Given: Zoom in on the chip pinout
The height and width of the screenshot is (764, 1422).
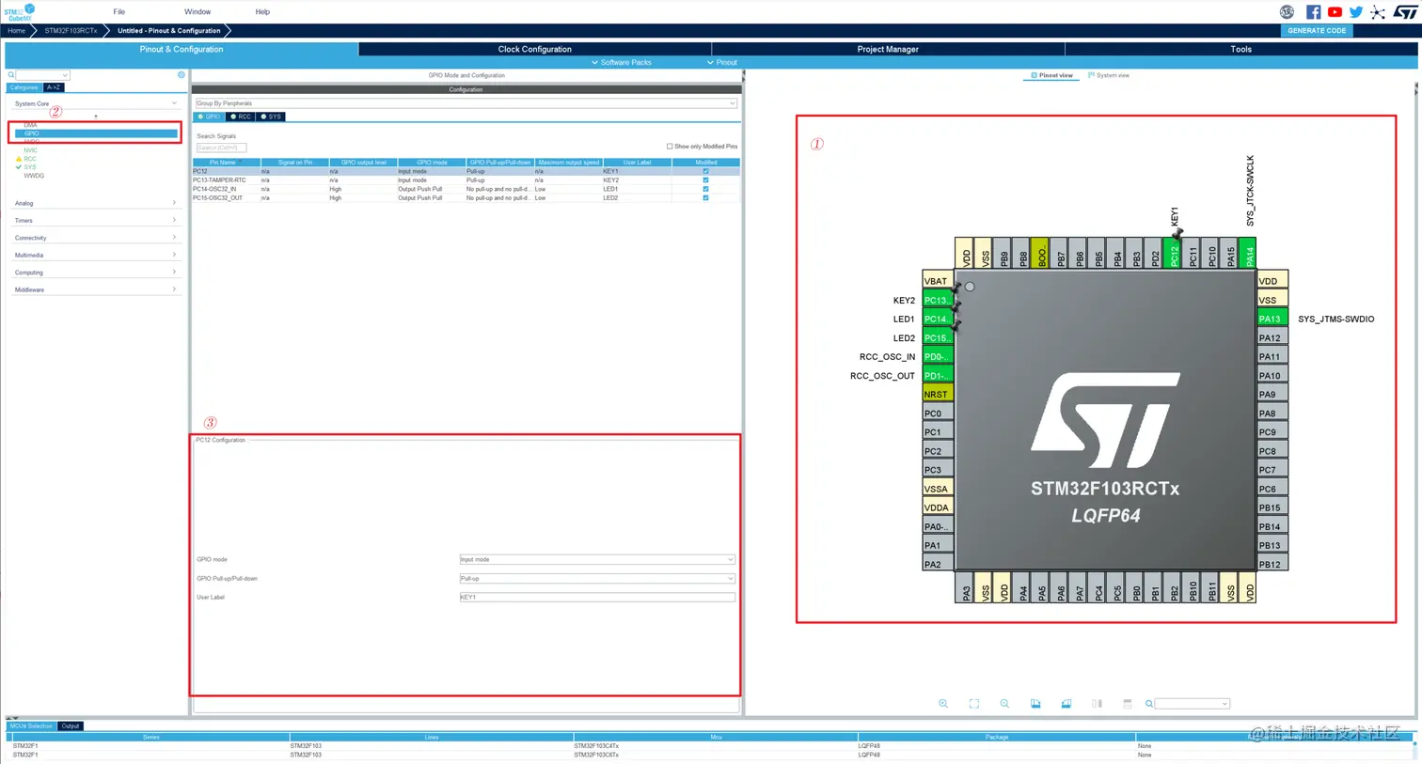Looking at the screenshot, I should point(943,704).
